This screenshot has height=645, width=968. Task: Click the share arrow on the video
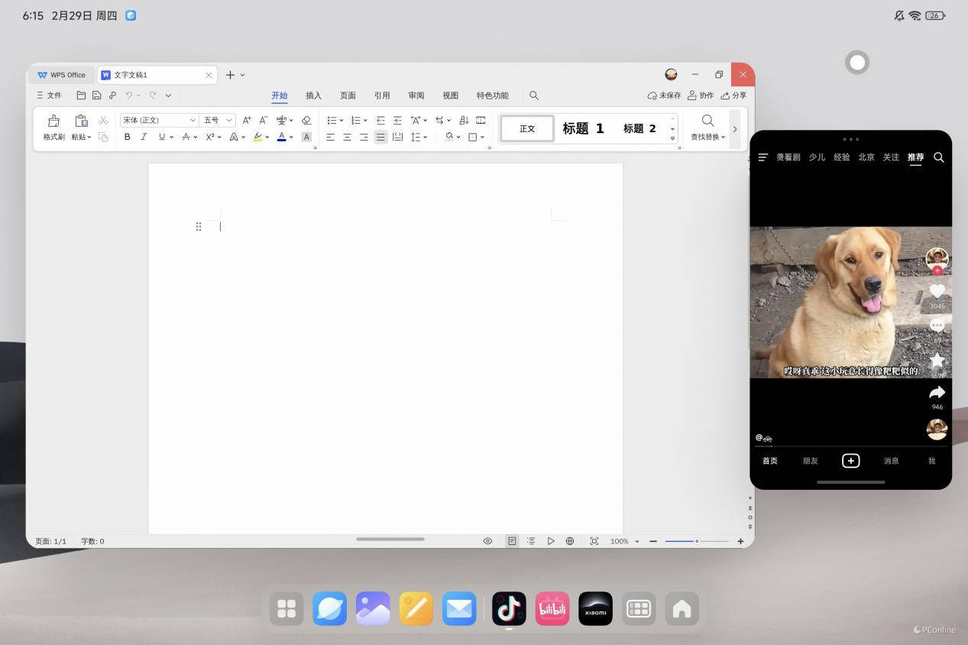[x=937, y=393]
